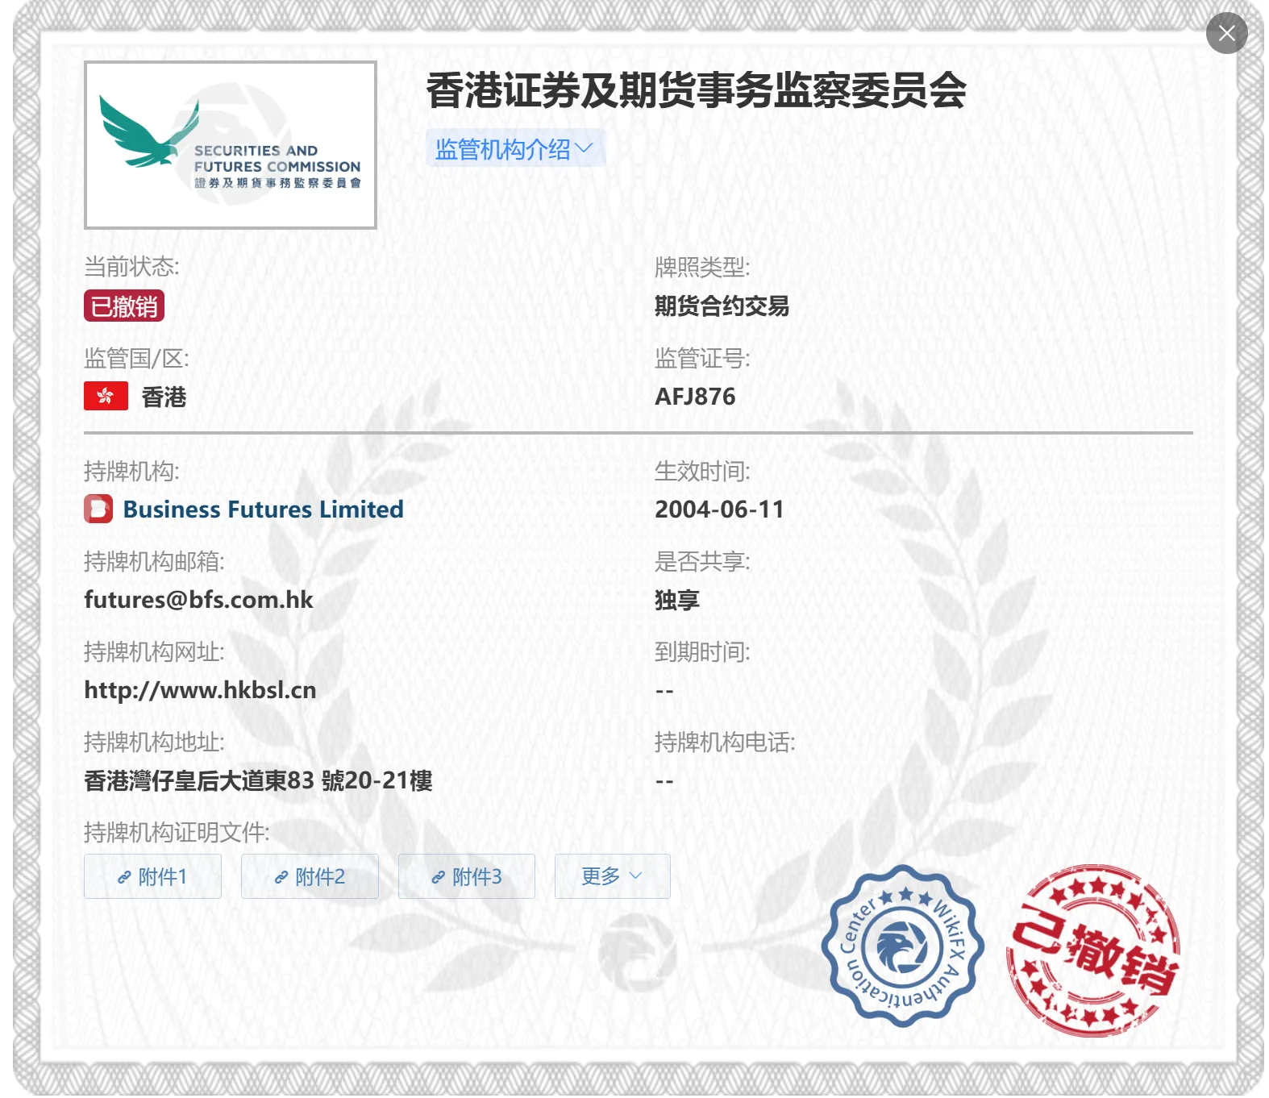Open attachment 附件1

click(152, 876)
